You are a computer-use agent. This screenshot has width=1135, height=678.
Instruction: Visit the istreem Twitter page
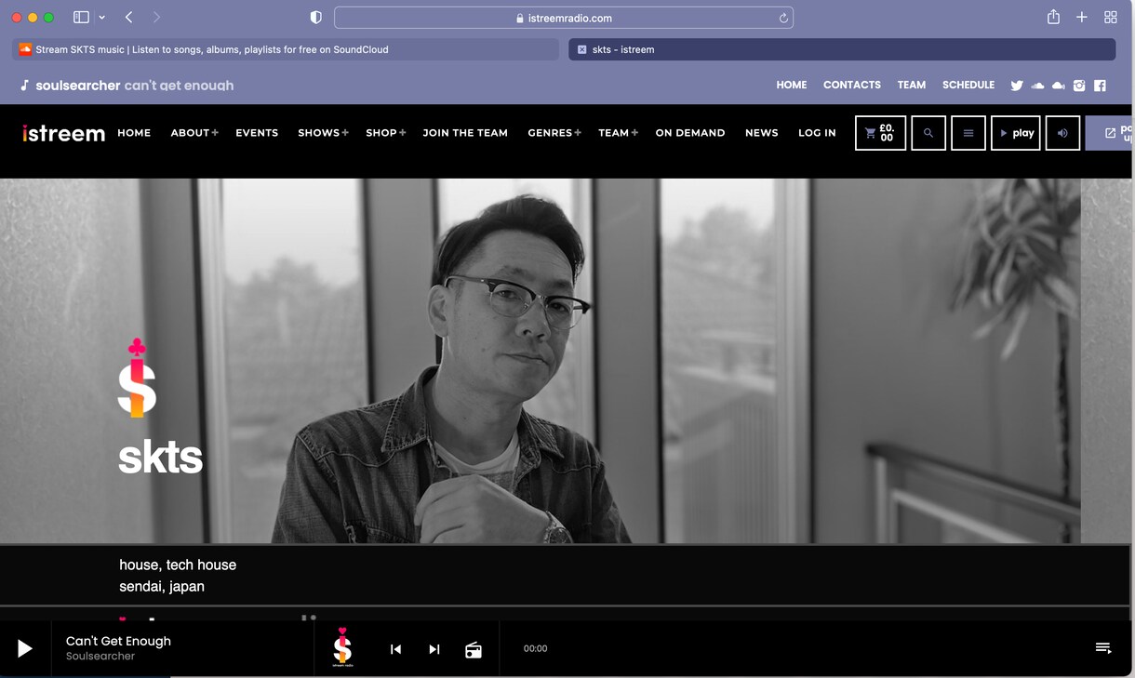pos(1017,86)
